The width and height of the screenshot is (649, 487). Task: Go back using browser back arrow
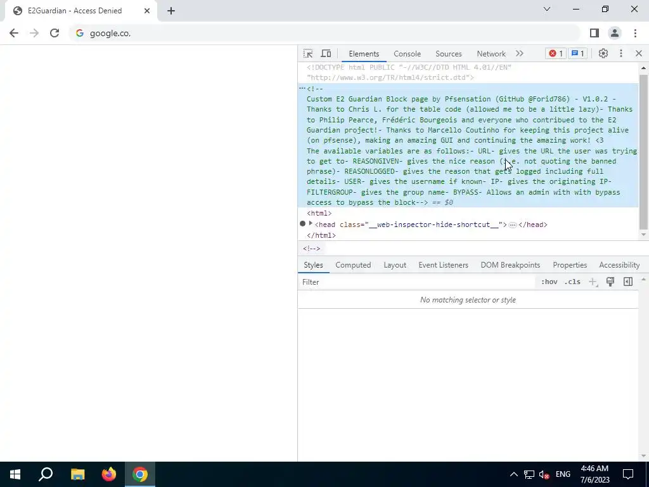(14, 33)
